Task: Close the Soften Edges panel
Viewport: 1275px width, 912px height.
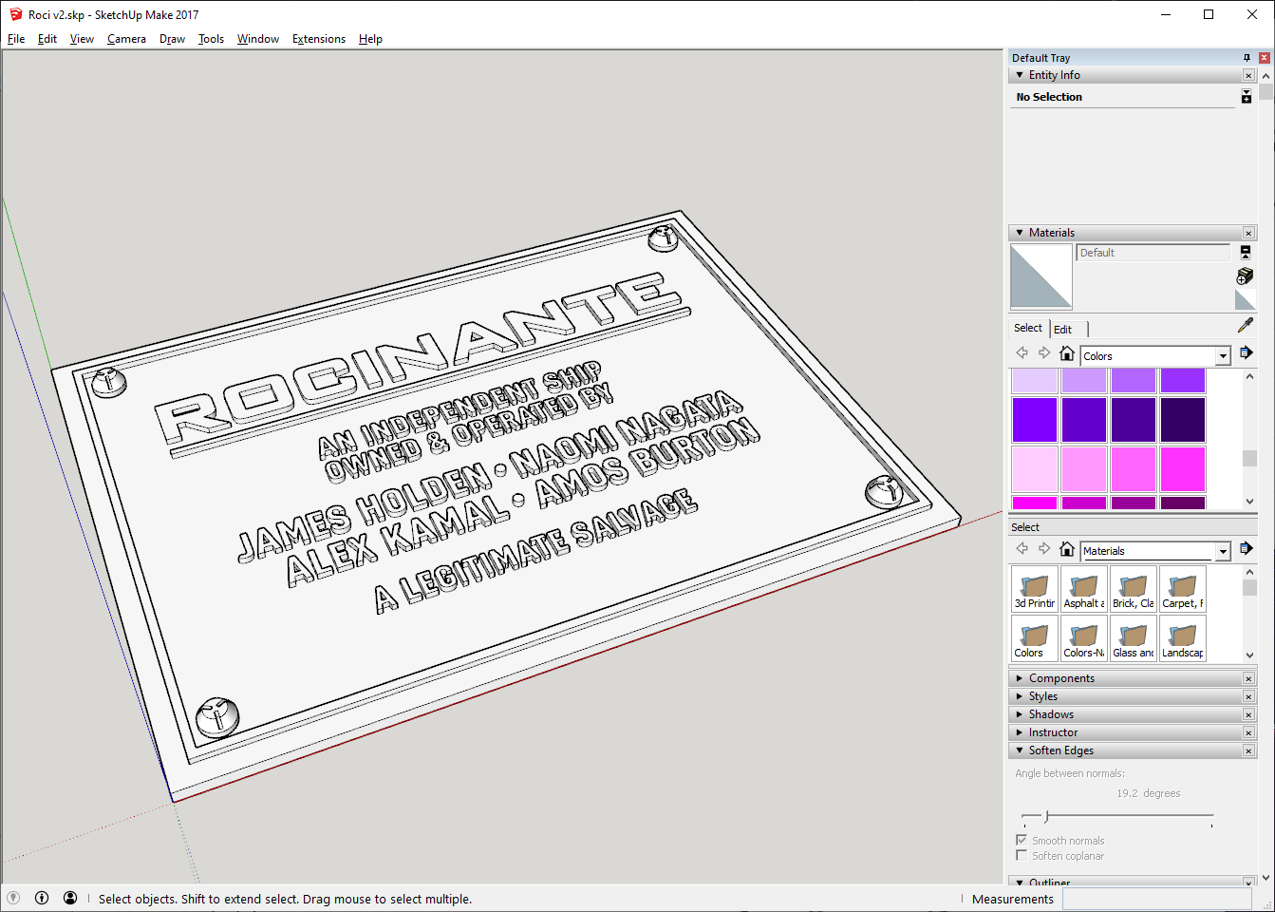Action: click(1248, 750)
